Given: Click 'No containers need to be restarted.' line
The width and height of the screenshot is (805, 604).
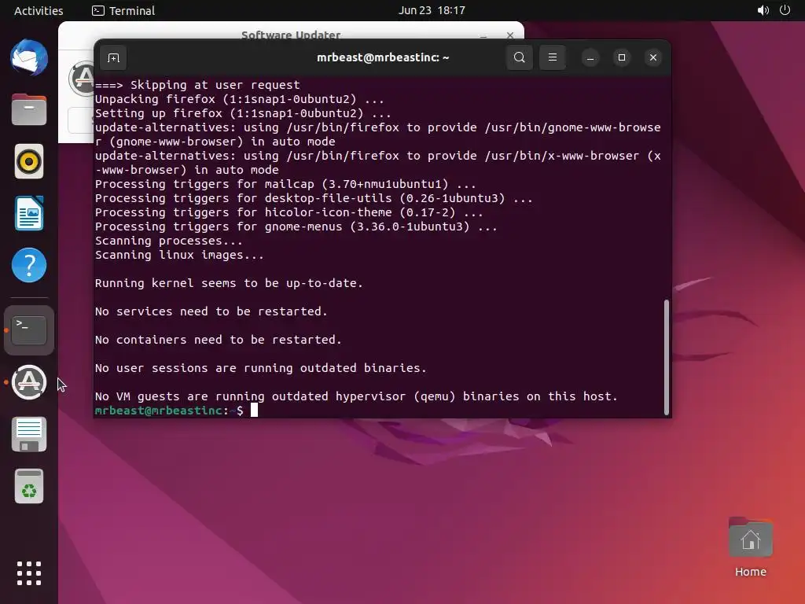Looking at the screenshot, I should click(x=219, y=340).
